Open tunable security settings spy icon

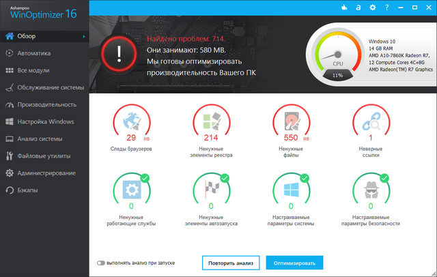click(x=369, y=190)
